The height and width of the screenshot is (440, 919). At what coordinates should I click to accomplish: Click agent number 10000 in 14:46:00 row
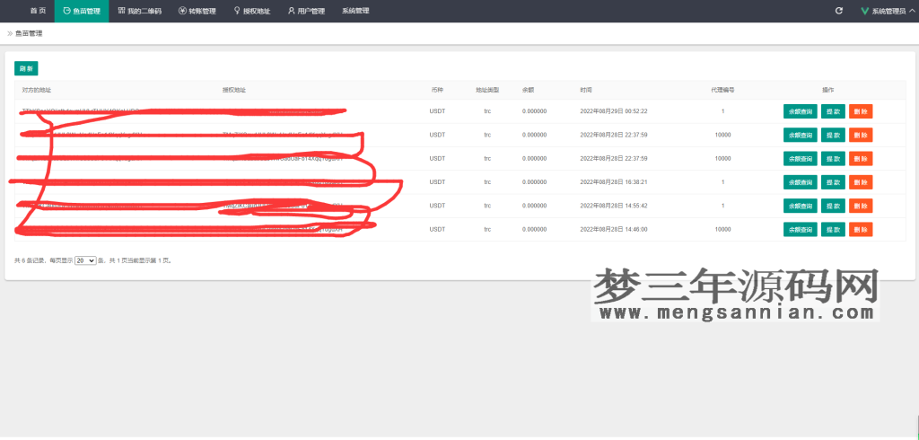[x=722, y=229]
